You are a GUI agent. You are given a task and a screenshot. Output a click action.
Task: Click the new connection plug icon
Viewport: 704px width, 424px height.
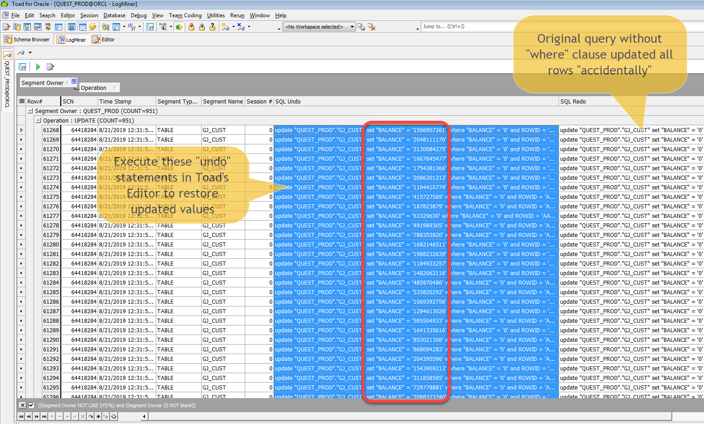pos(225,27)
